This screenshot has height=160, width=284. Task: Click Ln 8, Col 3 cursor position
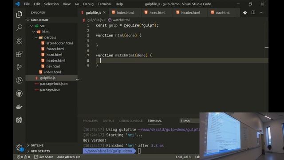coord(183,157)
